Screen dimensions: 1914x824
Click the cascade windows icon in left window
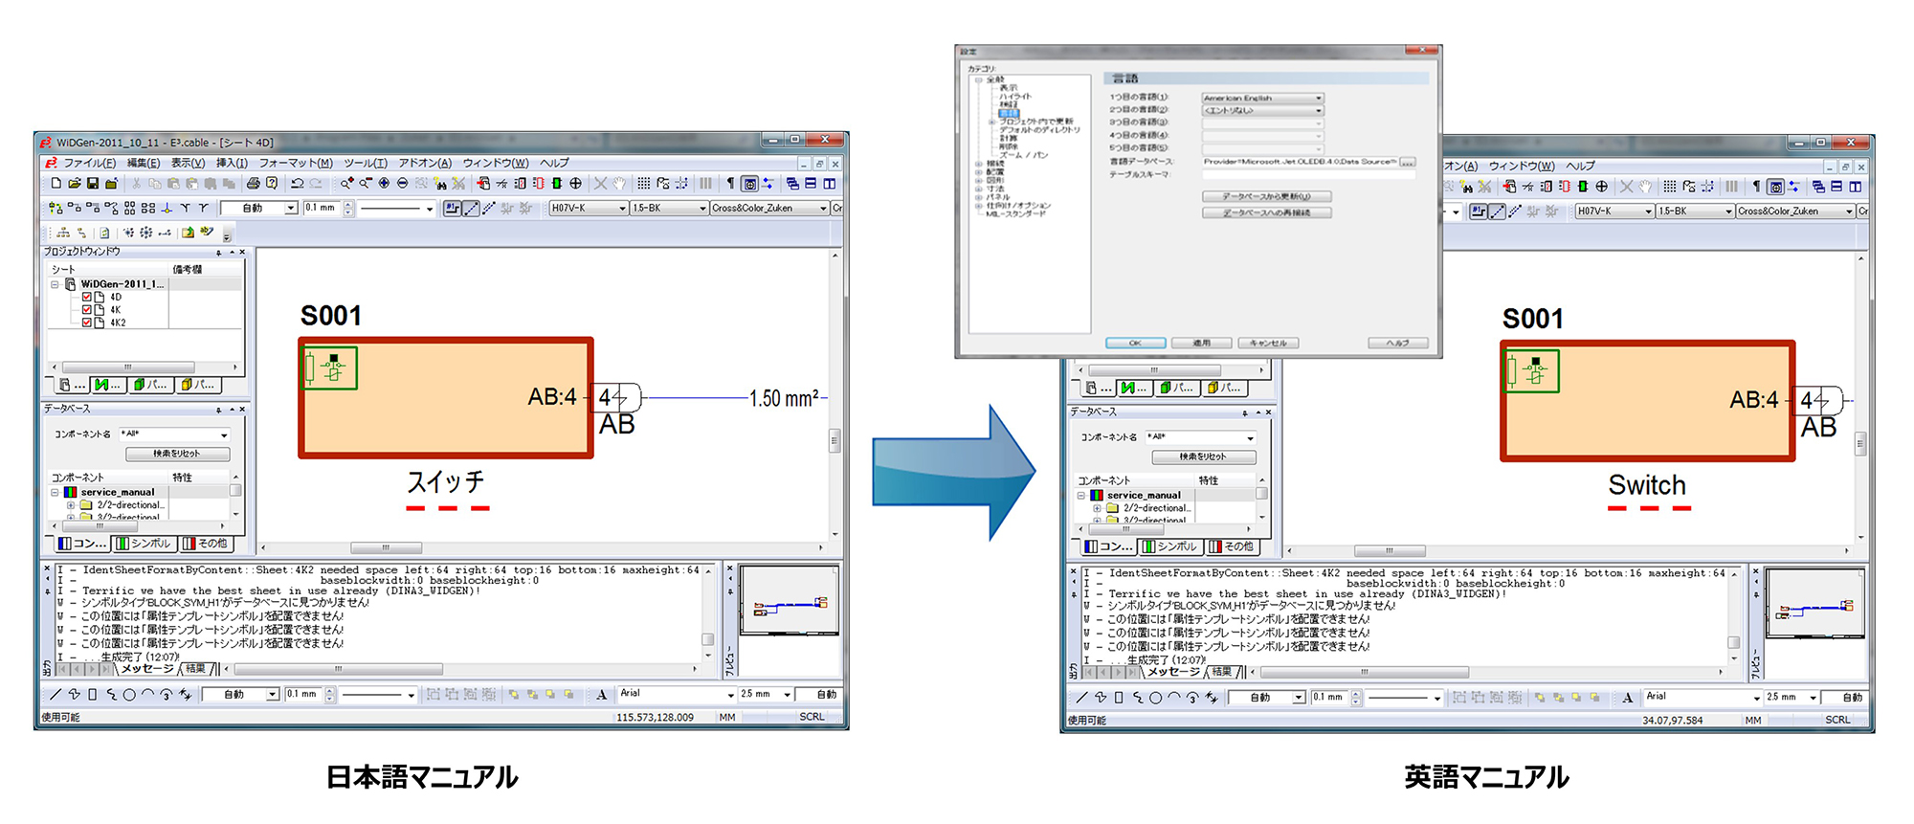[x=792, y=184]
